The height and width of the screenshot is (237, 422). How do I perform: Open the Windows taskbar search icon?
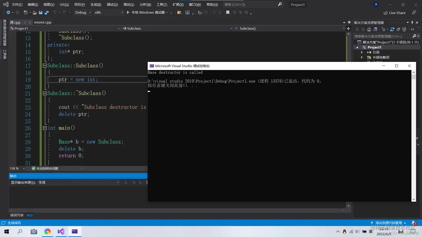click(20, 231)
